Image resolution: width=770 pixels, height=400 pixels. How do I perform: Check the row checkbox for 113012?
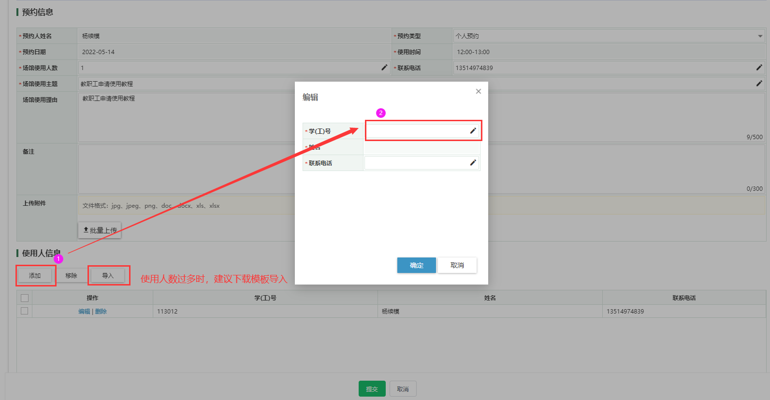[25, 311]
